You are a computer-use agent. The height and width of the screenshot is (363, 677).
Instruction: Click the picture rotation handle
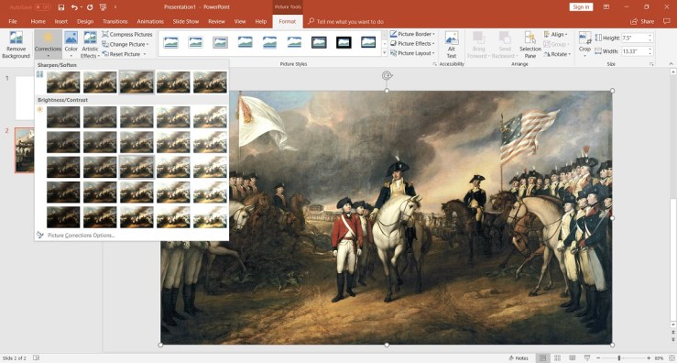[x=387, y=76]
